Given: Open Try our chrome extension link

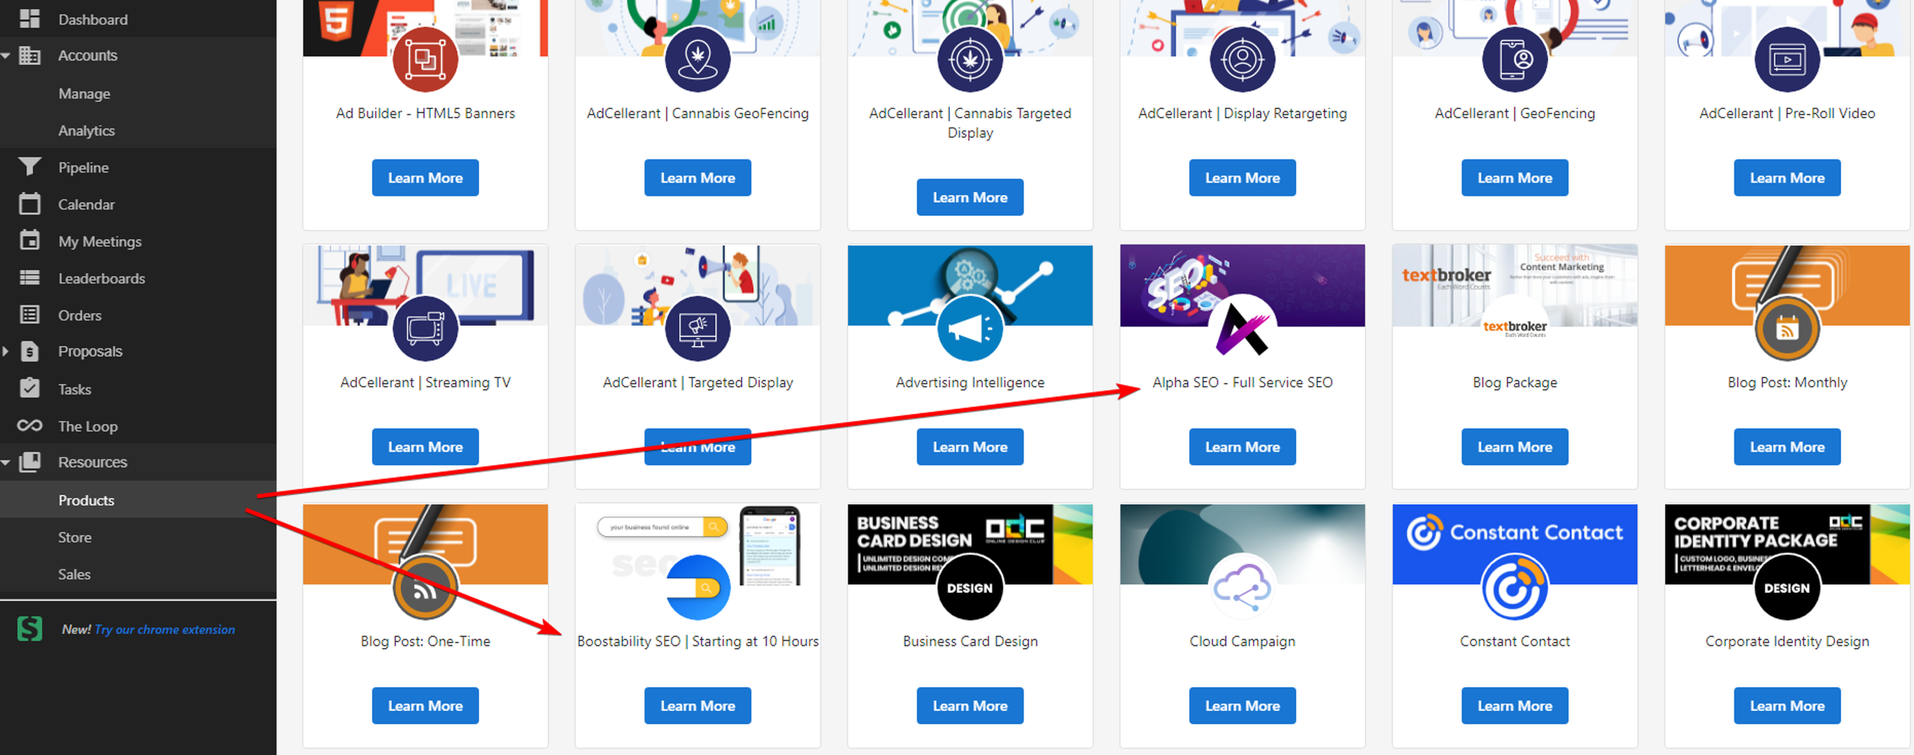Looking at the screenshot, I should pyautogui.click(x=164, y=628).
